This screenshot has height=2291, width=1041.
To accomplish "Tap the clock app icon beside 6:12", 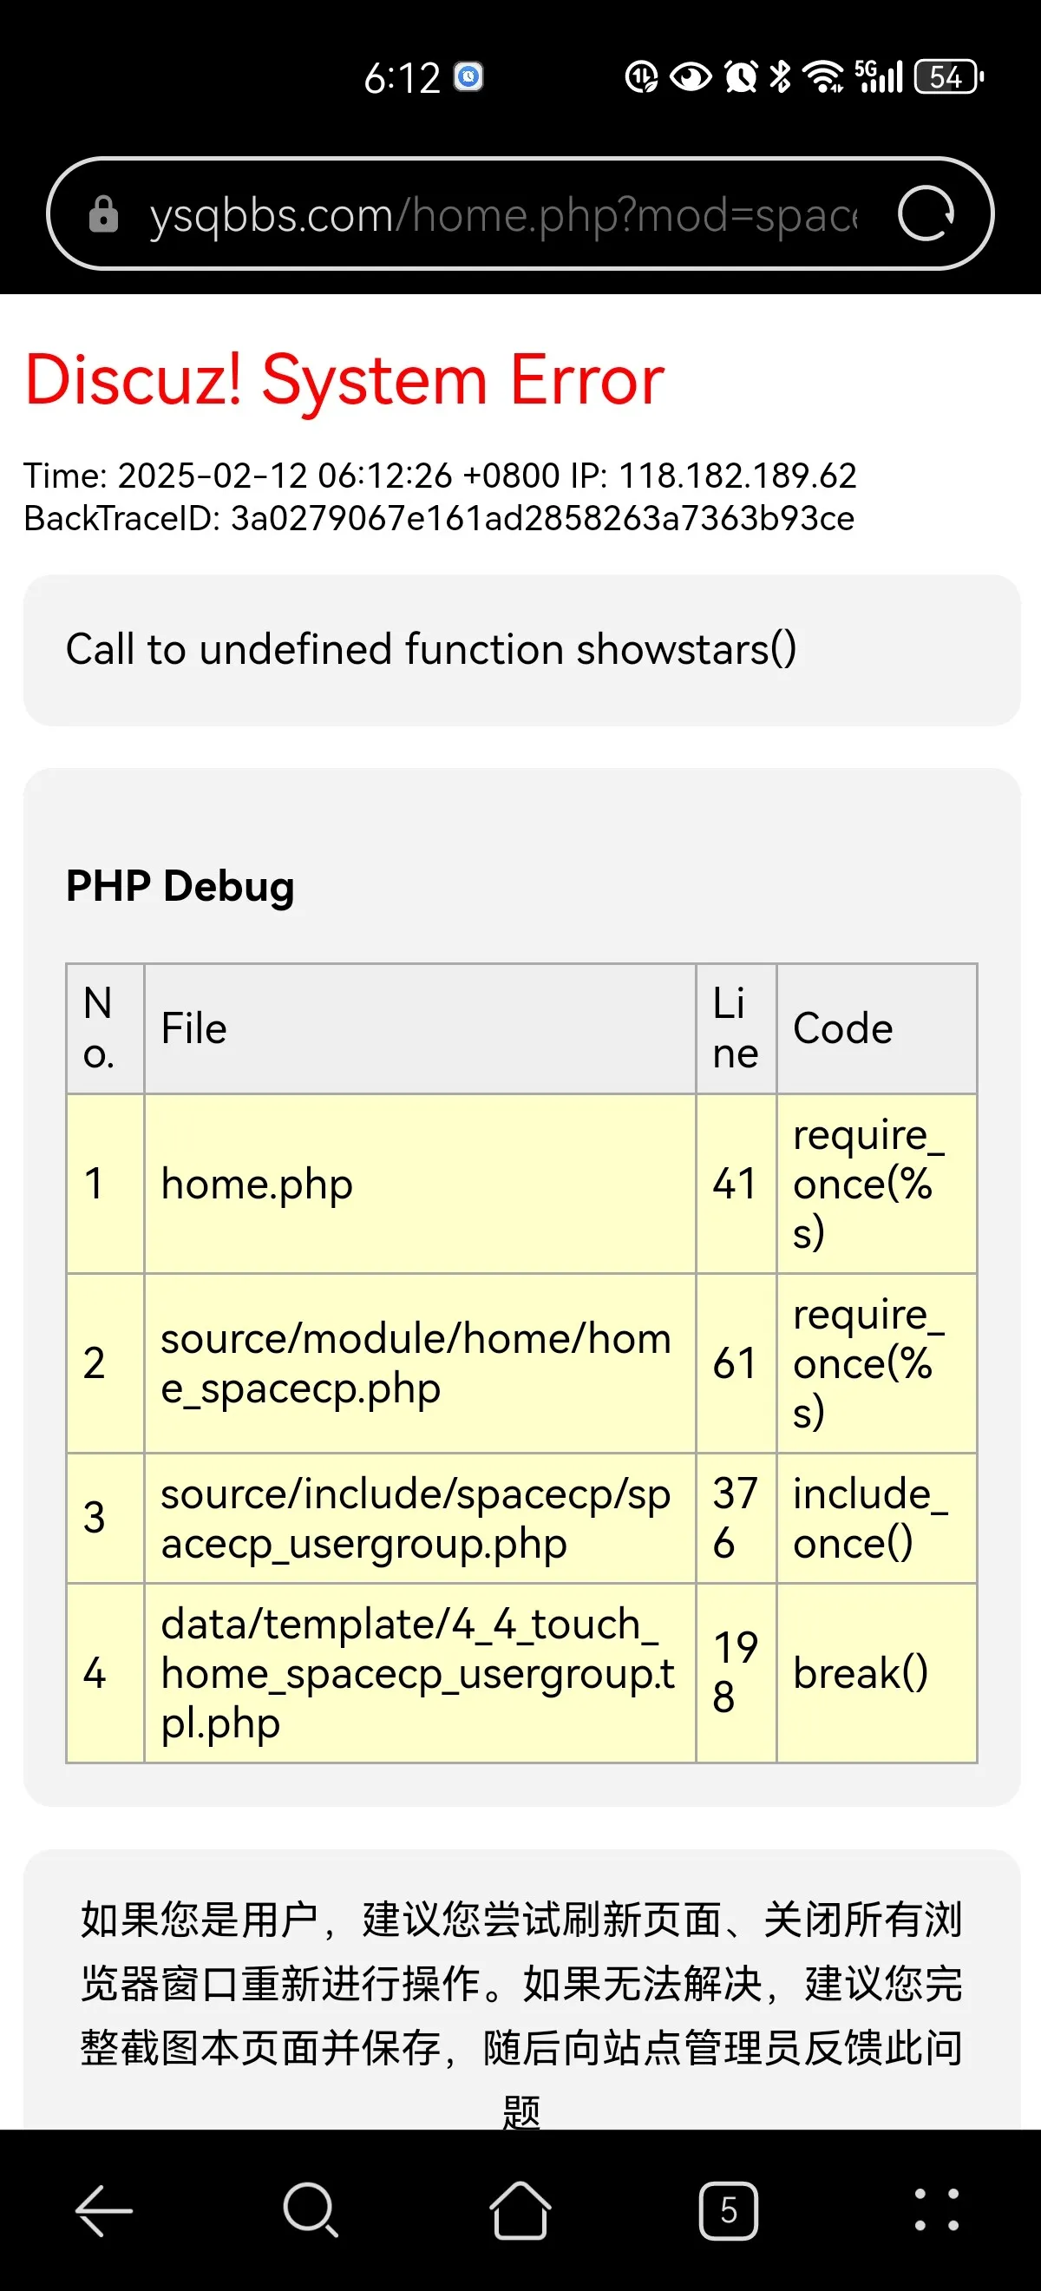I will pos(468,76).
